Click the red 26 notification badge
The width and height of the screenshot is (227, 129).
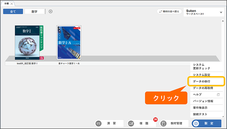155,119
